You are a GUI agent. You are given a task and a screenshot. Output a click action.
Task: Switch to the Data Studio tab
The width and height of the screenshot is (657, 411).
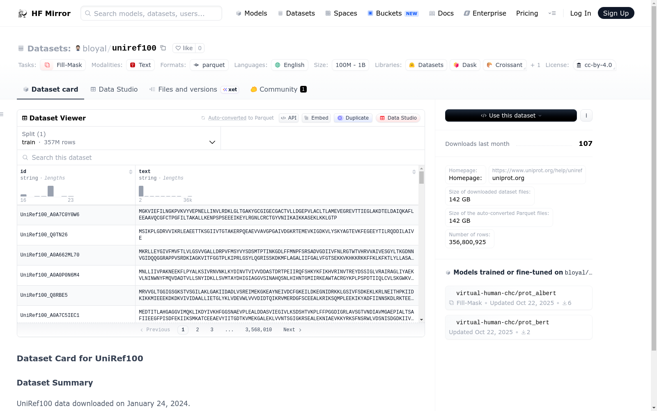coord(114,89)
